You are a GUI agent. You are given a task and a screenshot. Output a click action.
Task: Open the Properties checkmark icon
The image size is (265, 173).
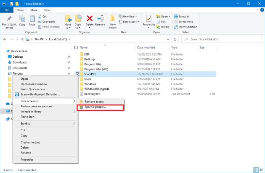(x=149, y=19)
